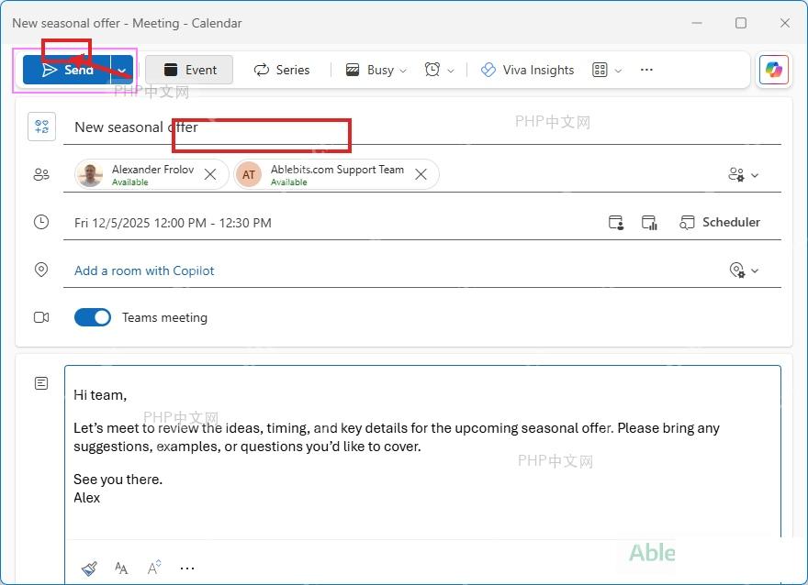Edit the New seasonal offer title field
The height and width of the screenshot is (585, 808).
[422, 127]
